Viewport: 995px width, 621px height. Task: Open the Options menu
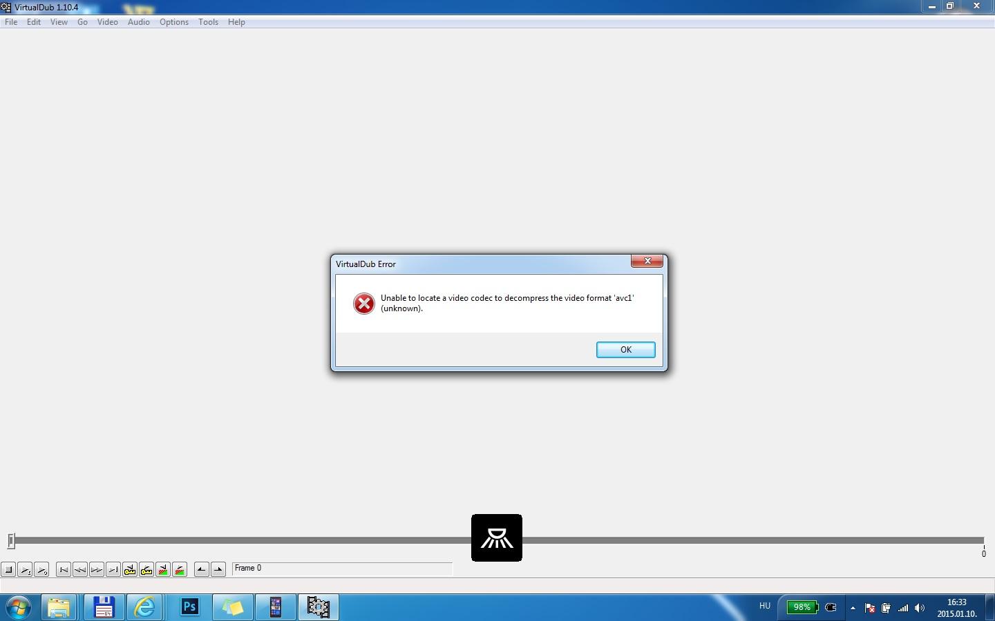[x=174, y=22]
